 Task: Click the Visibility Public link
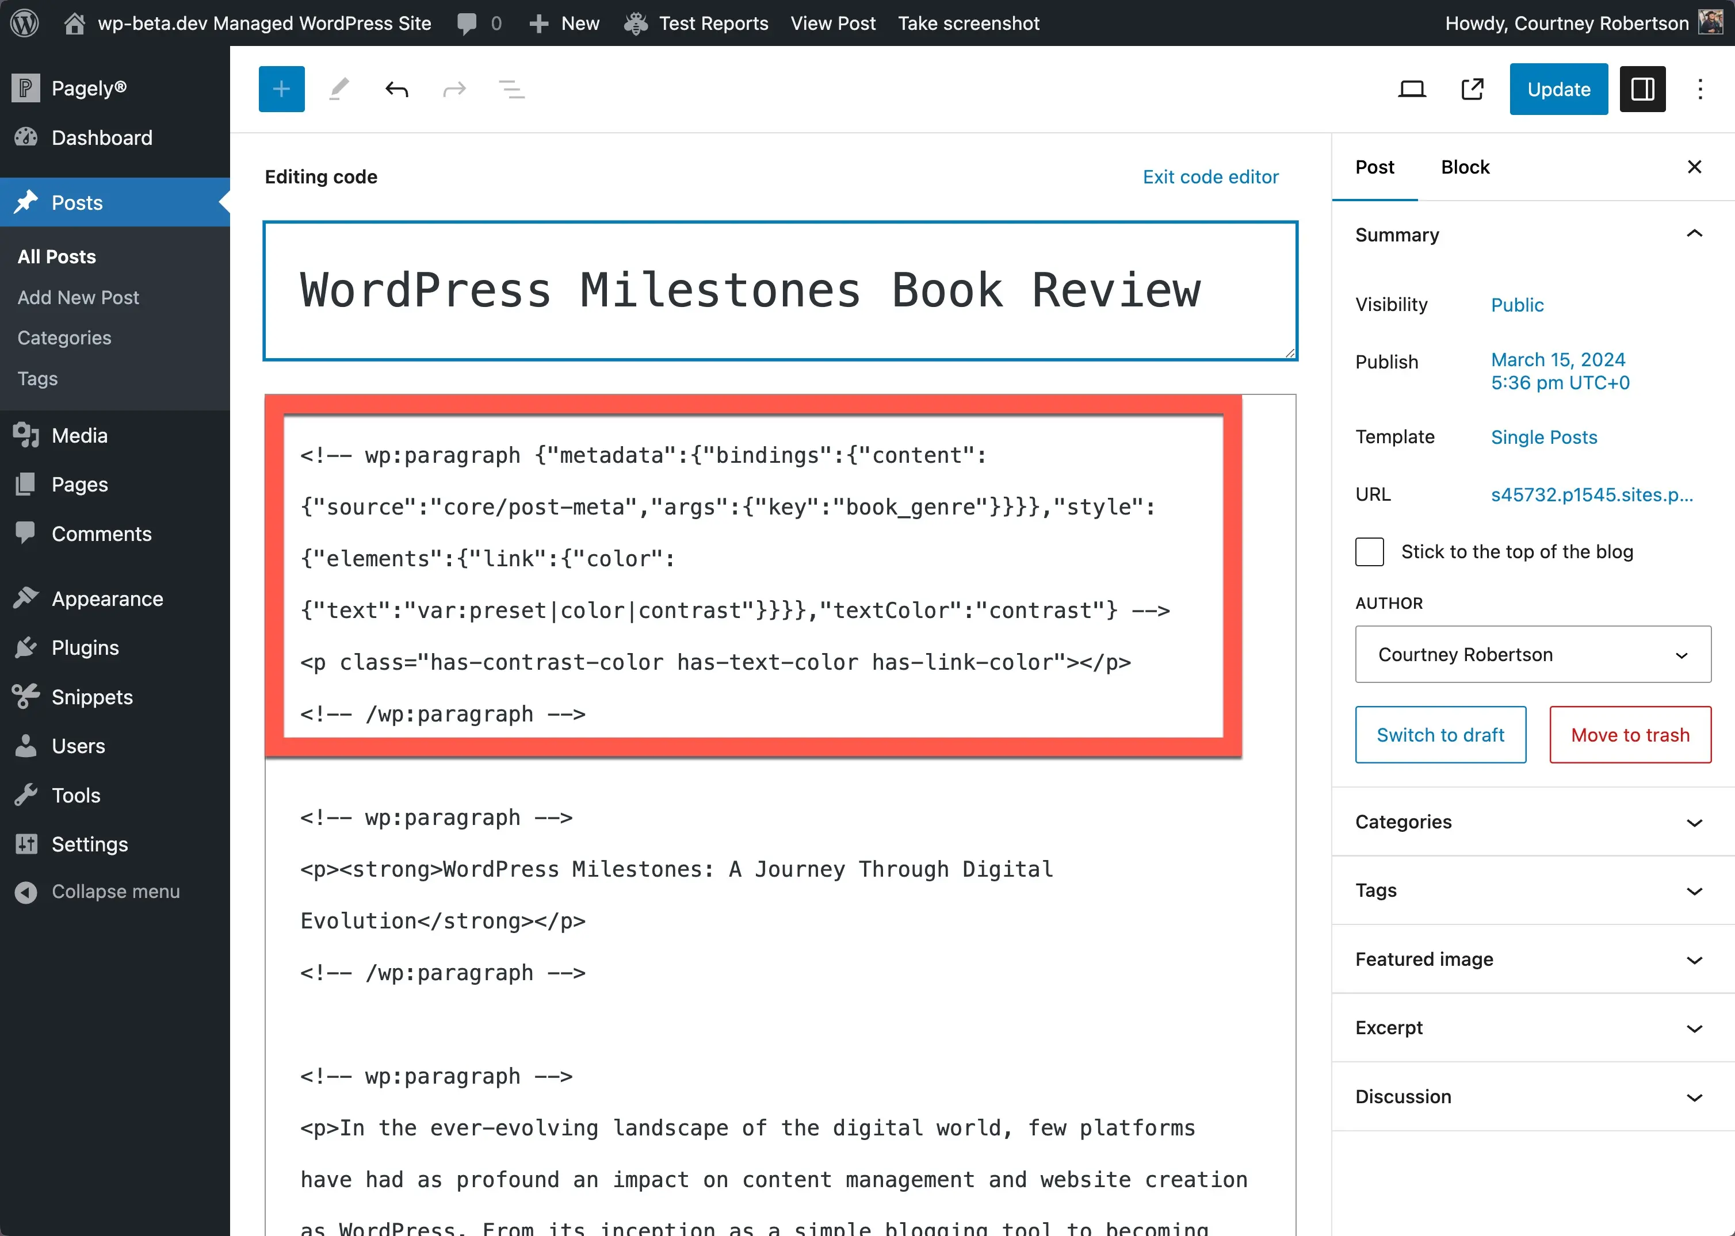(x=1517, y=306)
